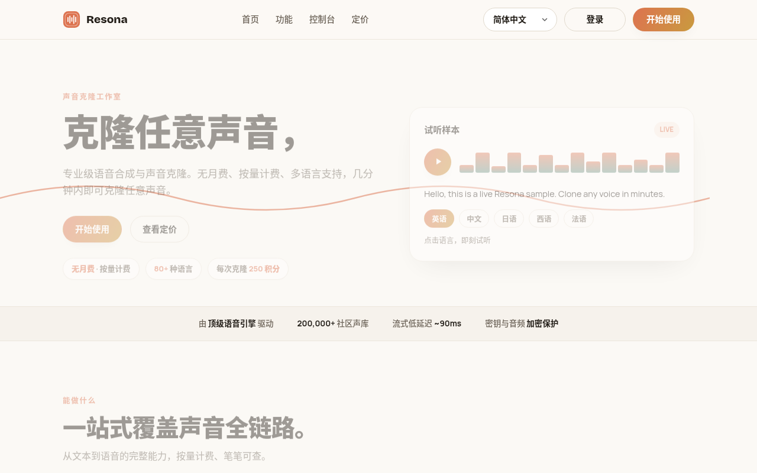Click the 无月费 · 按量计费 pill

101,269
